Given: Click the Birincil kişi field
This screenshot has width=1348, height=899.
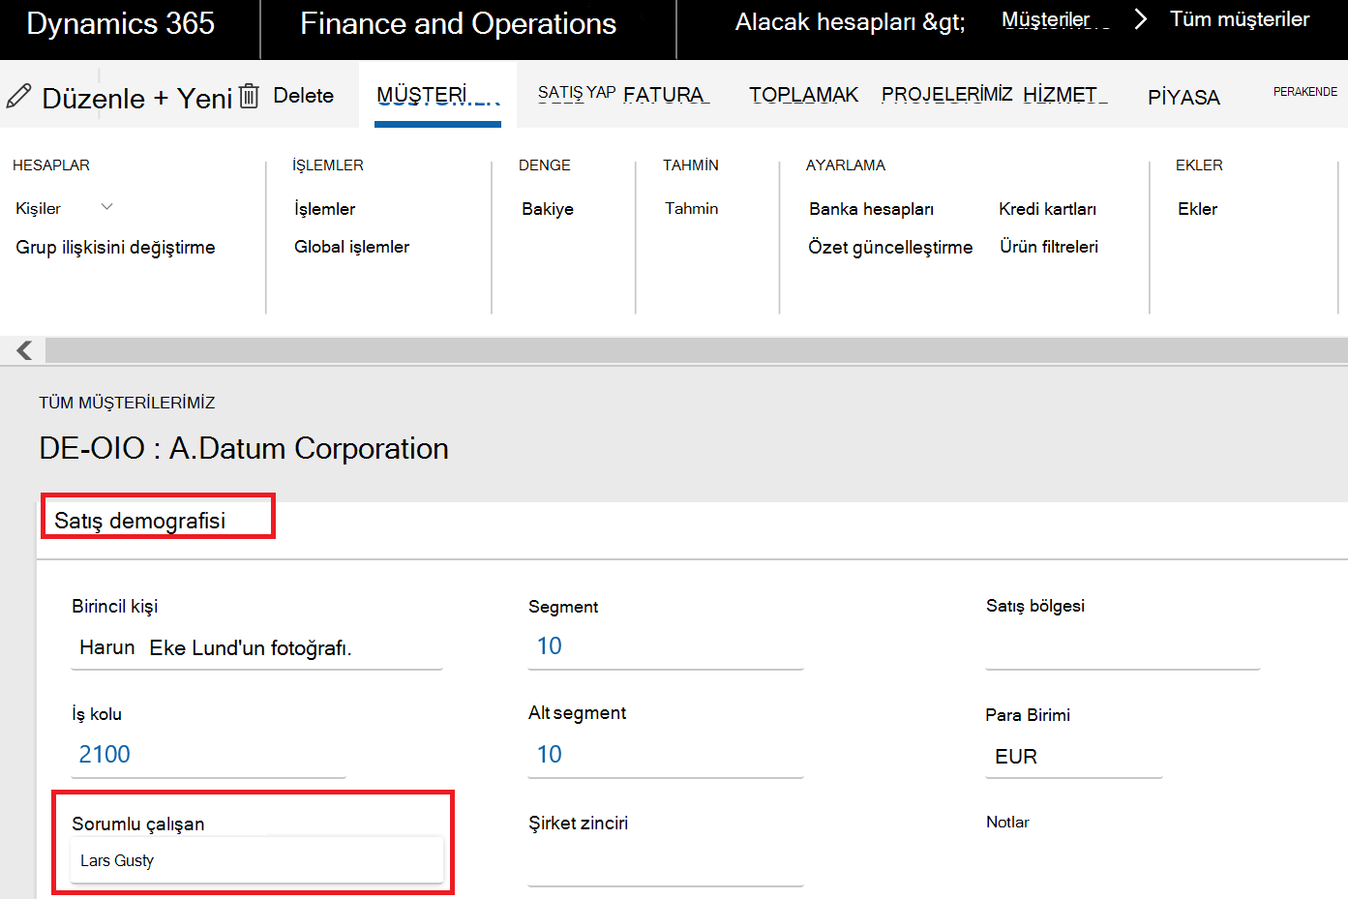Looking at the screenshot, I should (256, 648).
